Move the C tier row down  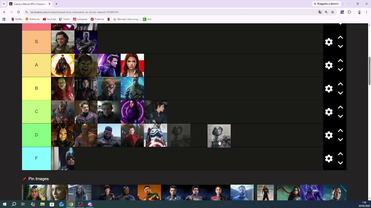(x=341, y=116)
